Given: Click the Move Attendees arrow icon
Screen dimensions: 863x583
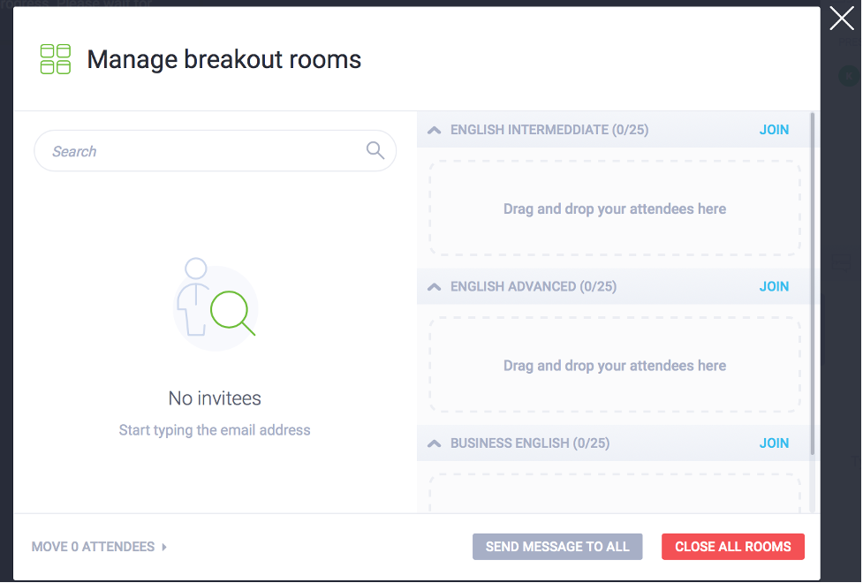Looking at the screenshot, I should click(164, 547).
